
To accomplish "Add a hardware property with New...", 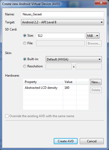I will tap(96, 82).
